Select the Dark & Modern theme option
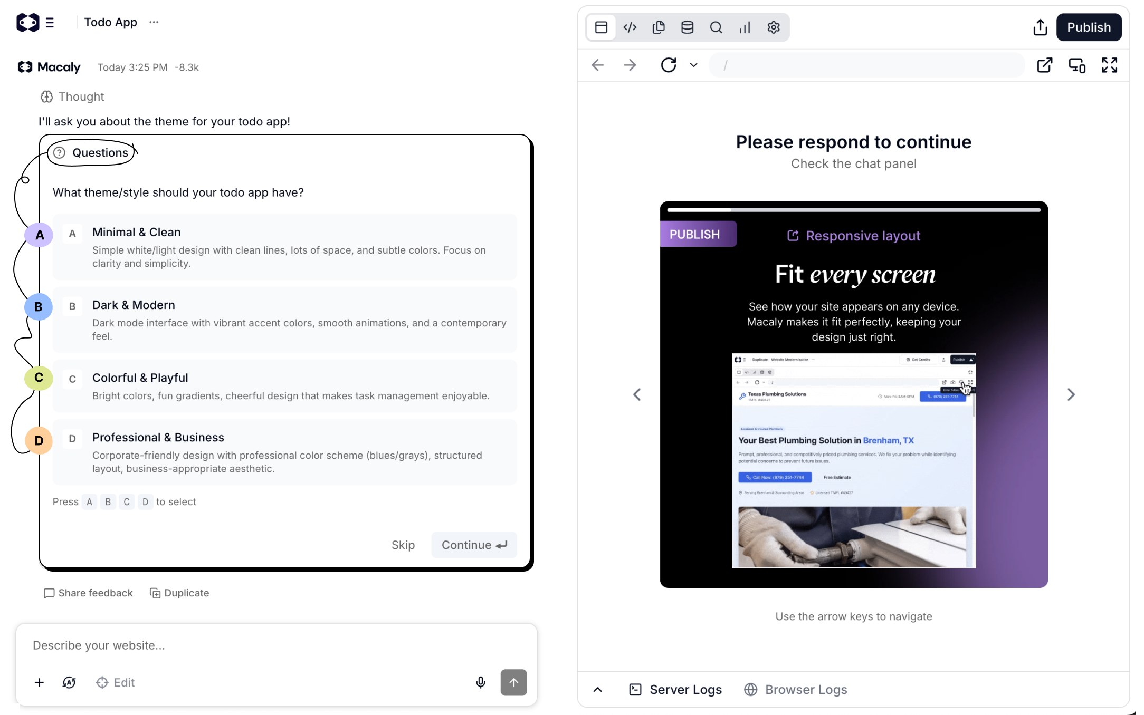1144x715 pixels. coord(285,320)
